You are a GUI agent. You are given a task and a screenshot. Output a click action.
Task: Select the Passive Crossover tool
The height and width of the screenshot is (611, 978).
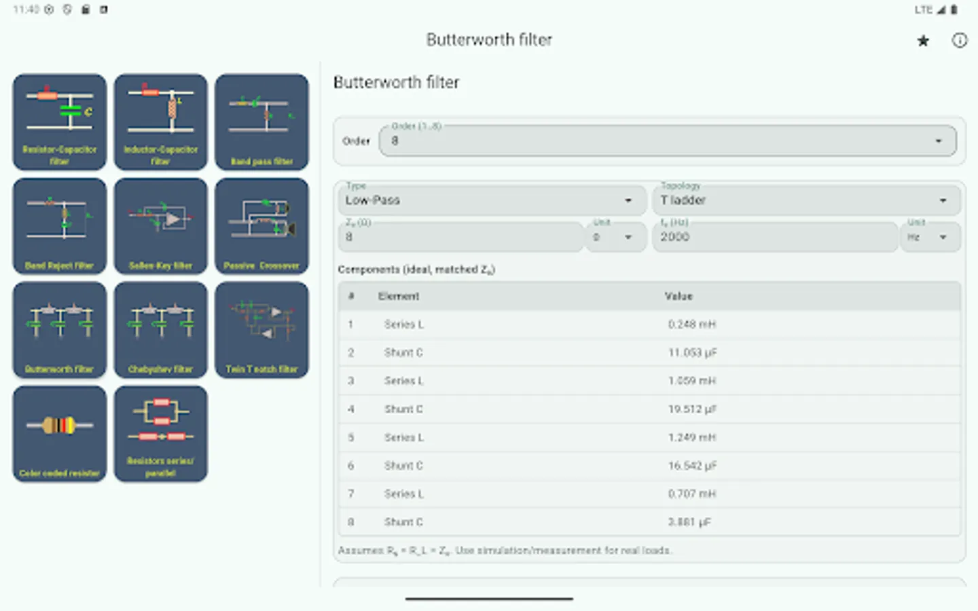(x=261, y=226)
